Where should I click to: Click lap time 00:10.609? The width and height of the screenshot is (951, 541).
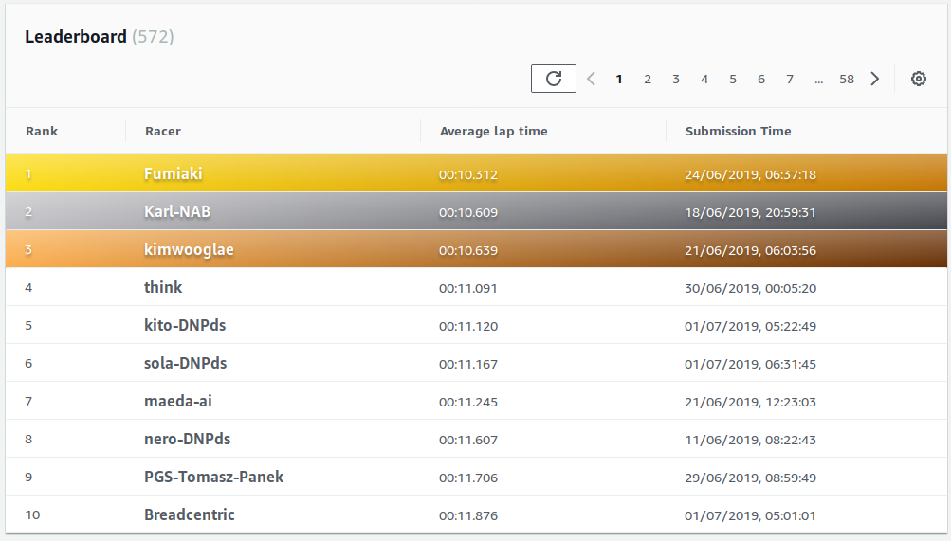tap(468, 212)
